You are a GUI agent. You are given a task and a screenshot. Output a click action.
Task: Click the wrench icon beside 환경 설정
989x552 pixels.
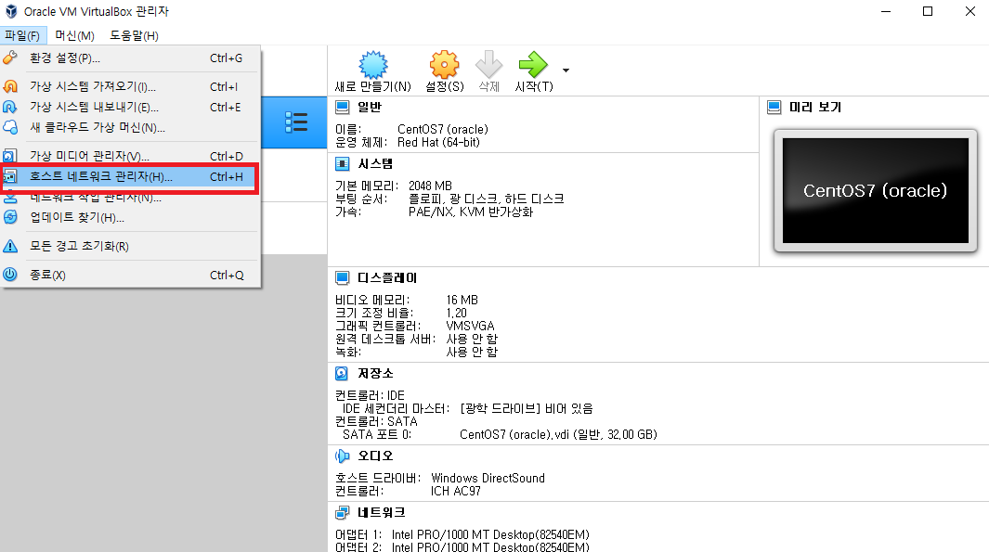(10, 58)
